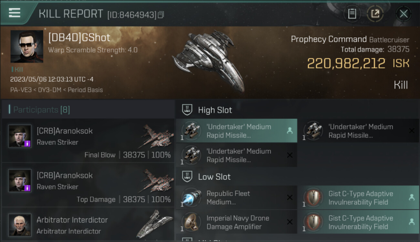Image resolution: width=420 pixels, height=242 pixels.
Task: Select the Aranoksok Top Damage entry
Action: 88,185
